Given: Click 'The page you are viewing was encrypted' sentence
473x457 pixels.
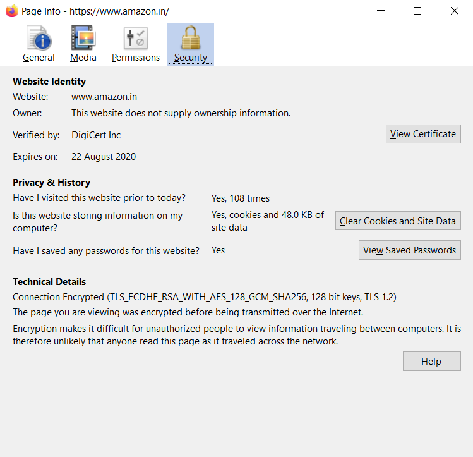Looking at the screenshot, I should point(188,312).
